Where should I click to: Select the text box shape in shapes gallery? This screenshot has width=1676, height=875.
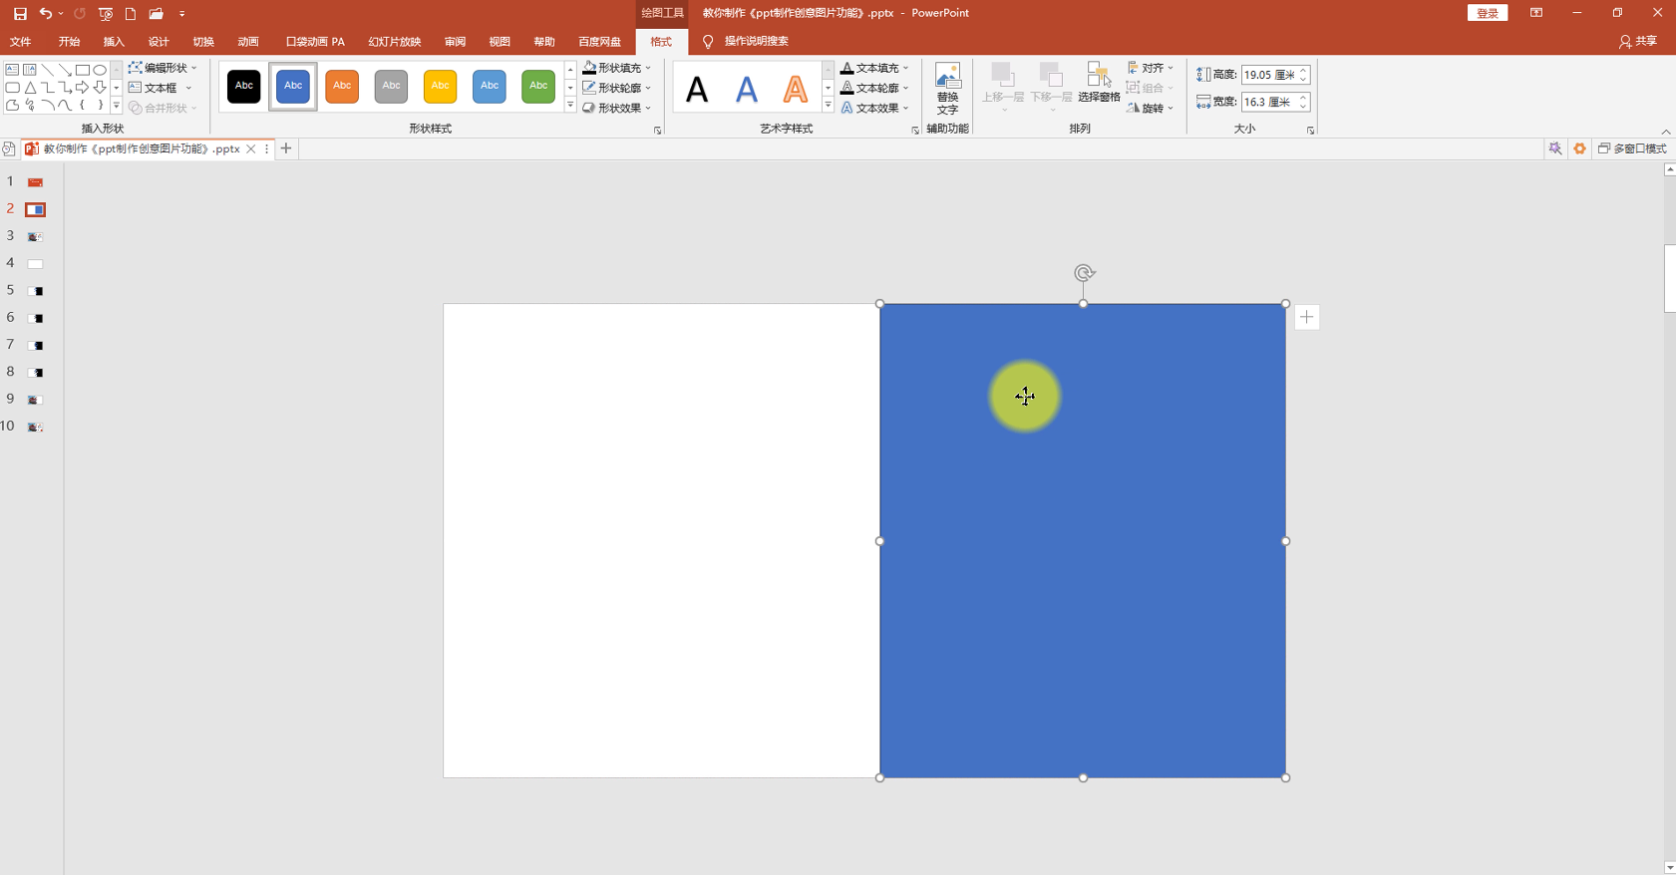click(x=12, y=70)
